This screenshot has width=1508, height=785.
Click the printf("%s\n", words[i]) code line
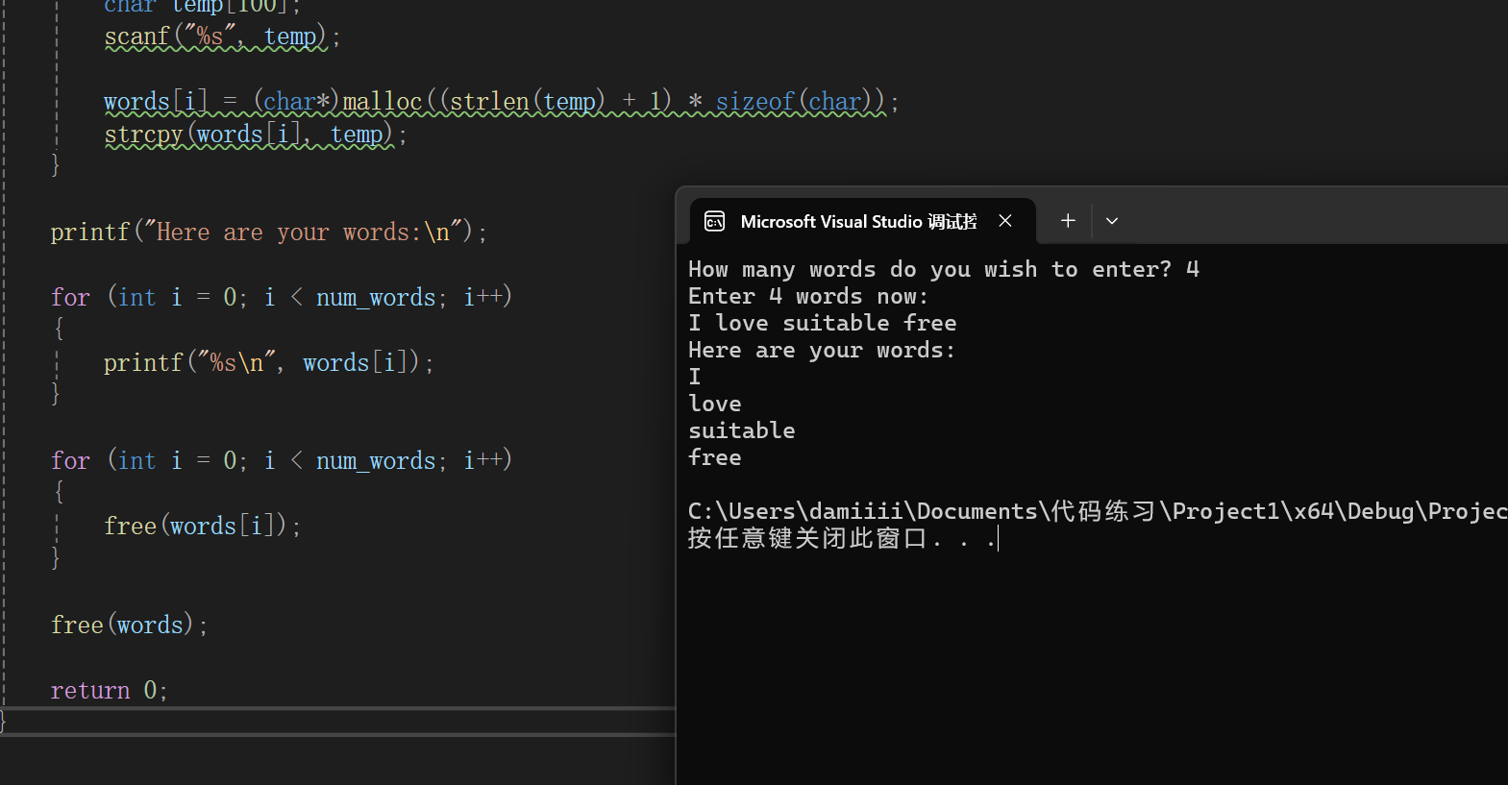tap(269, 363)
